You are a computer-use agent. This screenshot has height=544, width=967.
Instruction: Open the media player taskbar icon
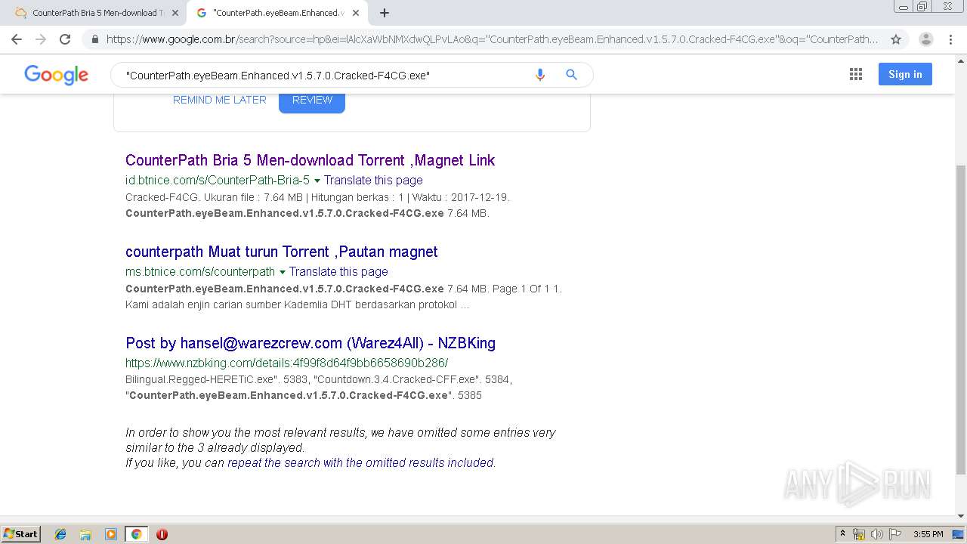pos(111,534)
